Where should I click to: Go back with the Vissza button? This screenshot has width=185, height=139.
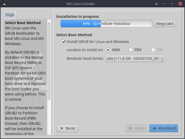[x=136, y=128]
